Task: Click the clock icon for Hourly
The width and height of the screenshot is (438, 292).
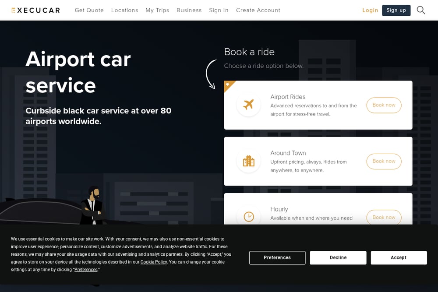Action: [x=249, y=217]
